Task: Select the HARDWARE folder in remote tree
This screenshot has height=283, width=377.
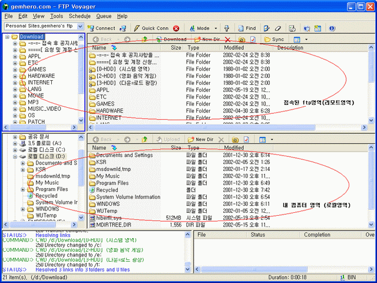Action: click(x=41, y=76)
